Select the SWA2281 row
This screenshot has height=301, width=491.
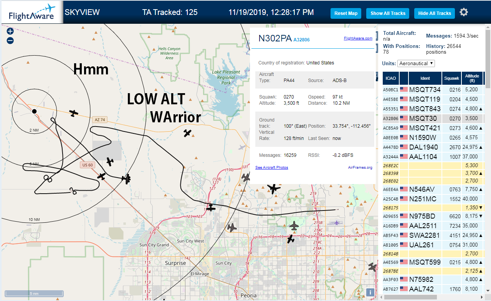pyautogui.click(x=433, y=235)
